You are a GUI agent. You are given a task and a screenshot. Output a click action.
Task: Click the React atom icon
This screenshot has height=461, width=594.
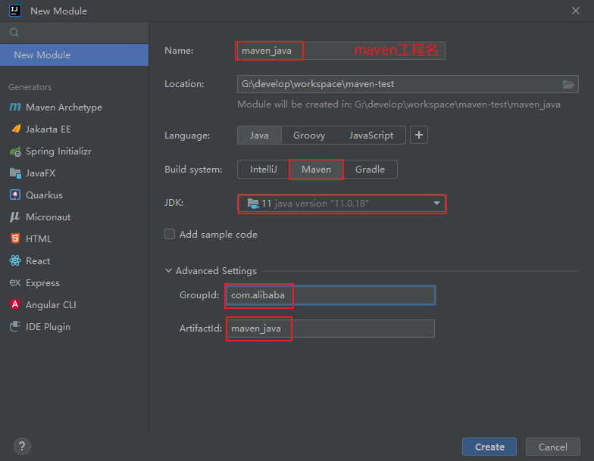coord(15,260)
